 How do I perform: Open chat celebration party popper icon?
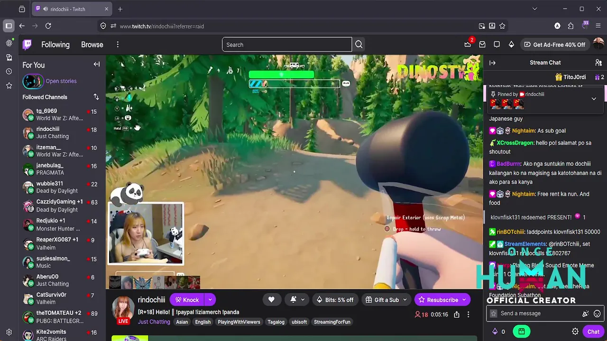pyautogui.click(x=586, y=314)
